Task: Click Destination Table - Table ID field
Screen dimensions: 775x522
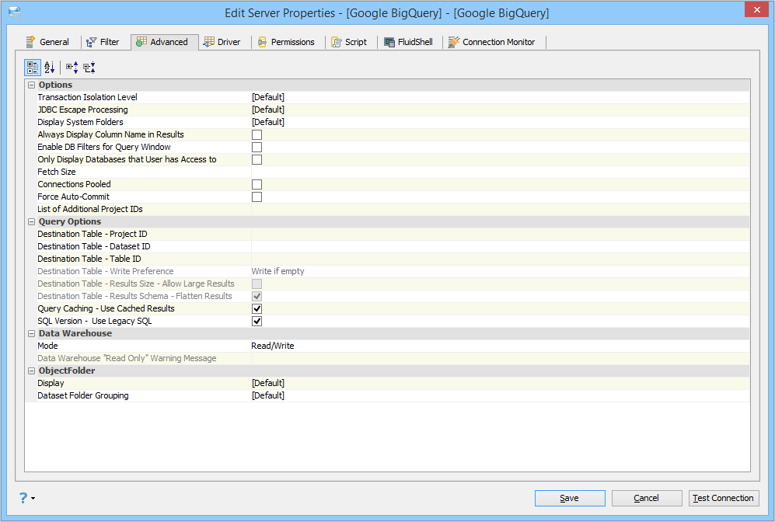Action: [500, 259]
